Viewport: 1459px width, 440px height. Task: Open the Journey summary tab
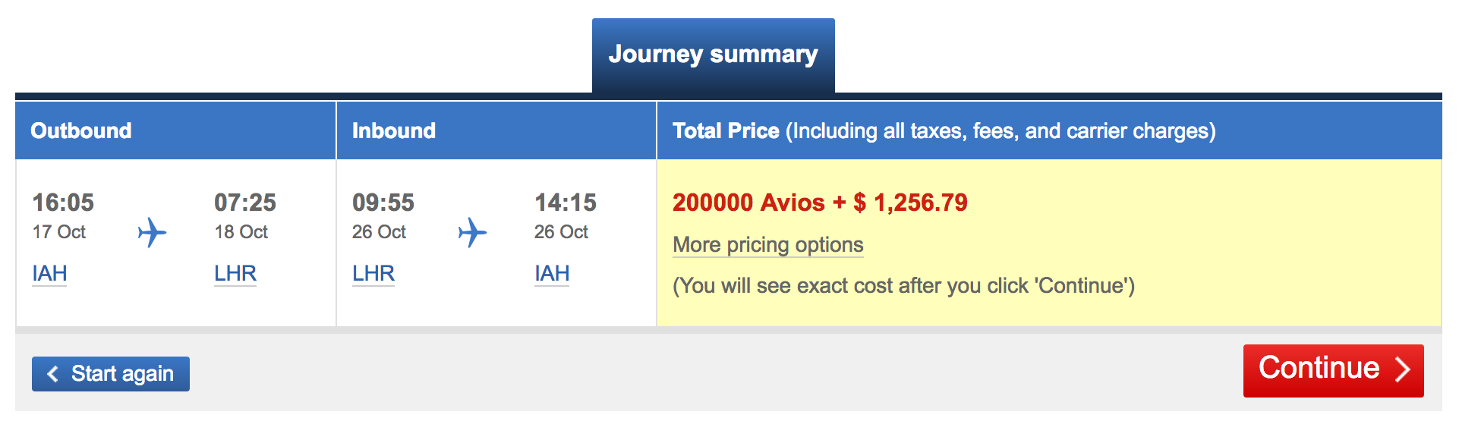(714, 55)
